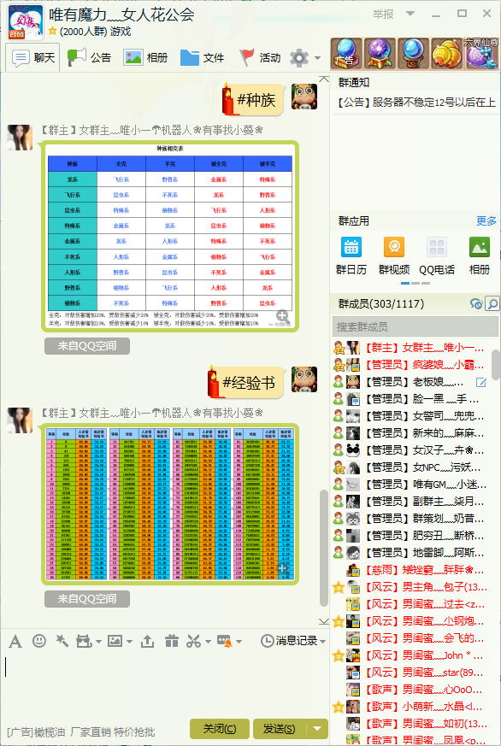Click the upload file icon
Viewport: 501px width, 746px height.
148,642
